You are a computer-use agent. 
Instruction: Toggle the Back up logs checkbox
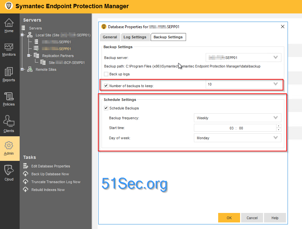tap(106, 74)
